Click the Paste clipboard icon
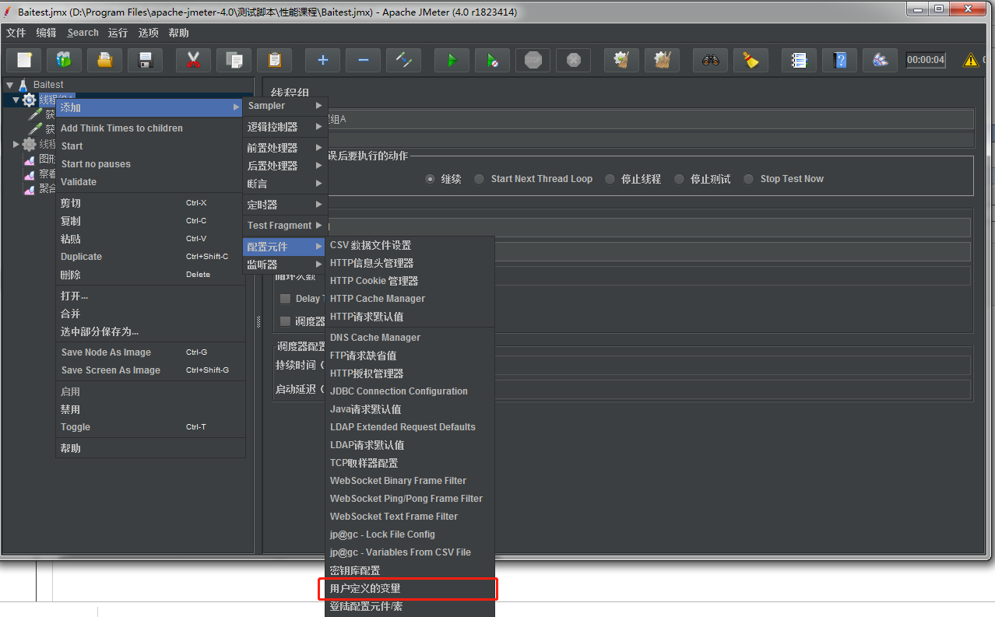 tap(274, 60)
